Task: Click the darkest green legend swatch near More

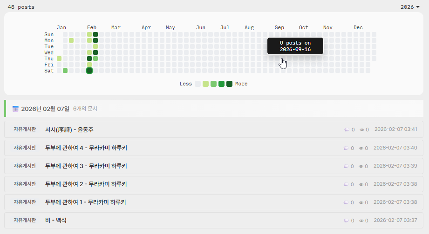Action: pyautogui.click(x=229, y=84)
